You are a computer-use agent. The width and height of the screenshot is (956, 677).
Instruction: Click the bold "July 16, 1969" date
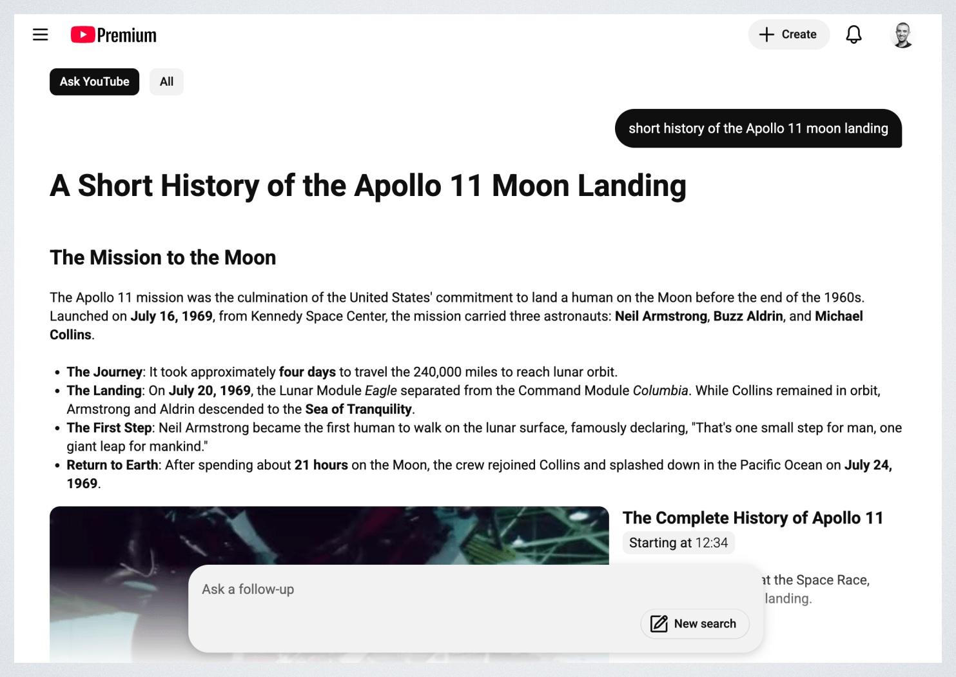click(171, 316)
